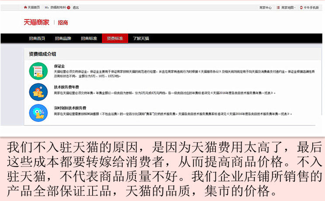Open the 了解天猫 tab
This screenshot has width=325, height=201.
(x=141, y=38)
